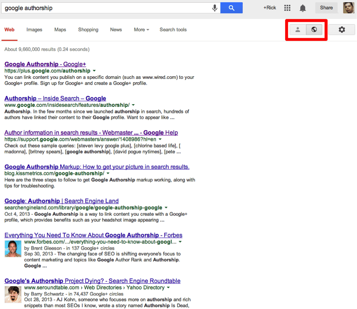Open Google's Authorship Project Dying? result

point(92,281)
